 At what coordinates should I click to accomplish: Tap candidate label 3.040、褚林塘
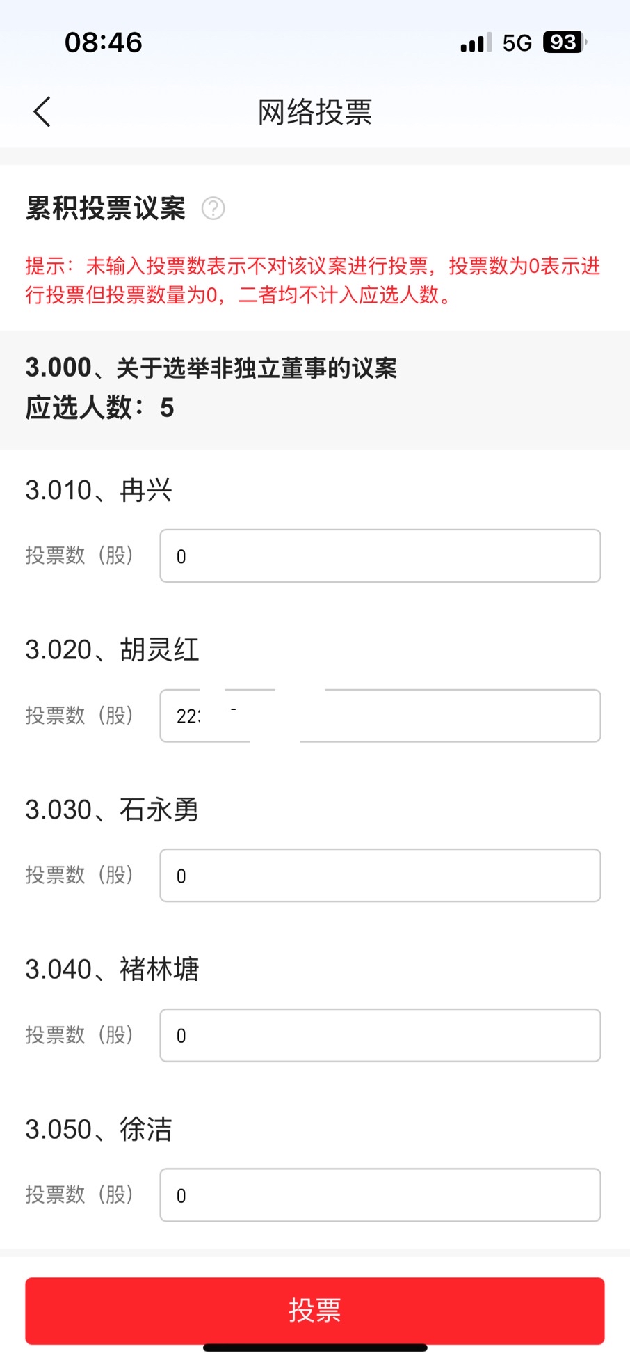(112, 969)
